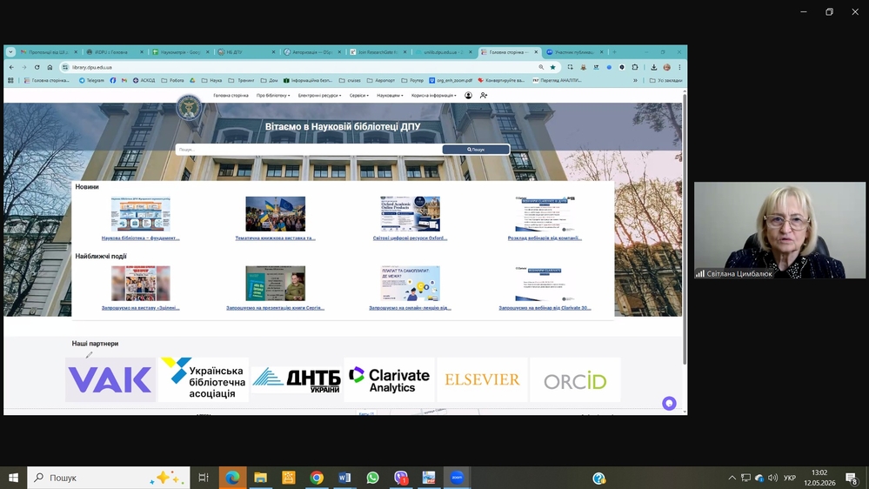This screenshot has height=489, width=869.
Task: Click the browser back arrow
Action: click(11, 67)
